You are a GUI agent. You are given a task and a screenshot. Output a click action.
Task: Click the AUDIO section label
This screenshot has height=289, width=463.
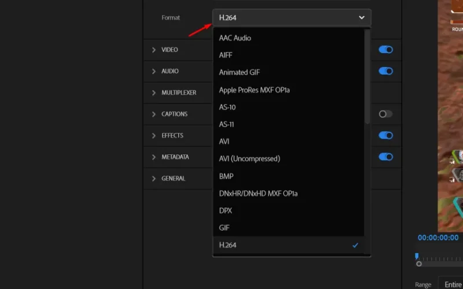point(170,71)
